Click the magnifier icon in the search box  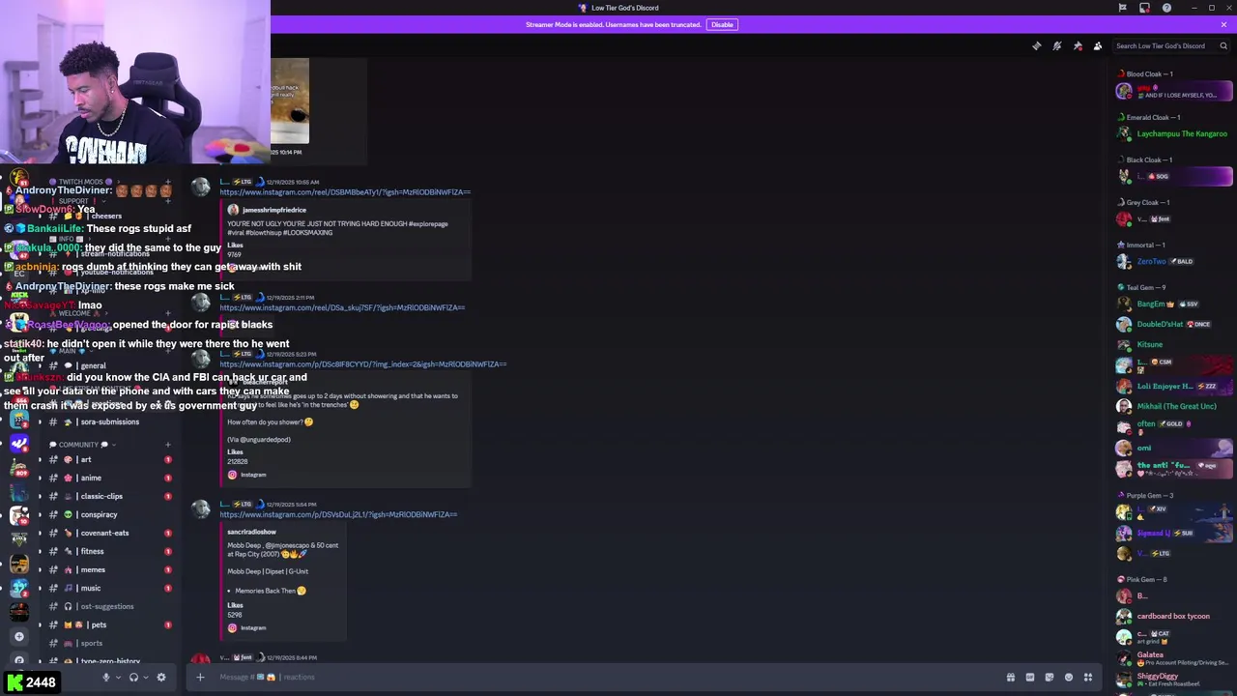(x=1223, y=45)
